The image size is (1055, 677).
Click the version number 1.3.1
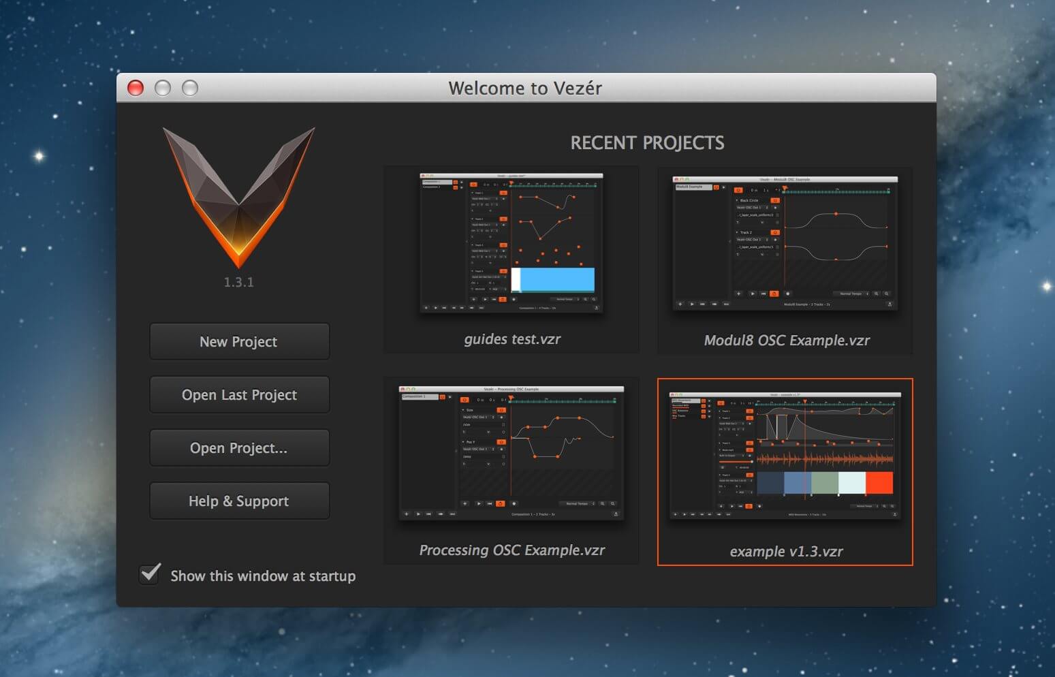pyautogui.click(x=238, y=282)
